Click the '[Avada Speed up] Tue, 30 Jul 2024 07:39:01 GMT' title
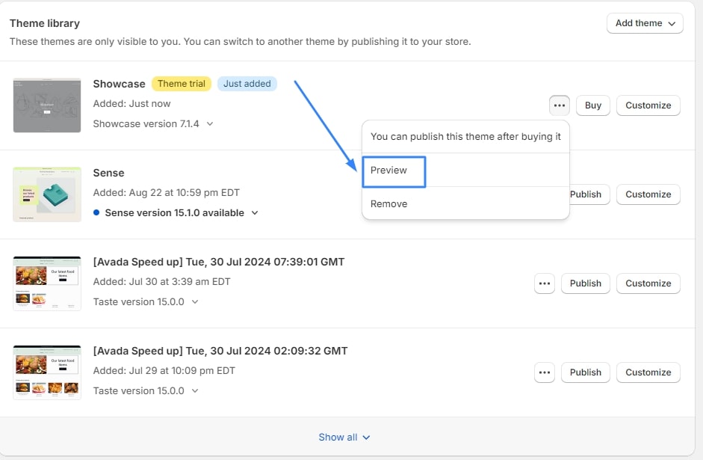Screen dimensions: 703x460 [x=219, y=262]
